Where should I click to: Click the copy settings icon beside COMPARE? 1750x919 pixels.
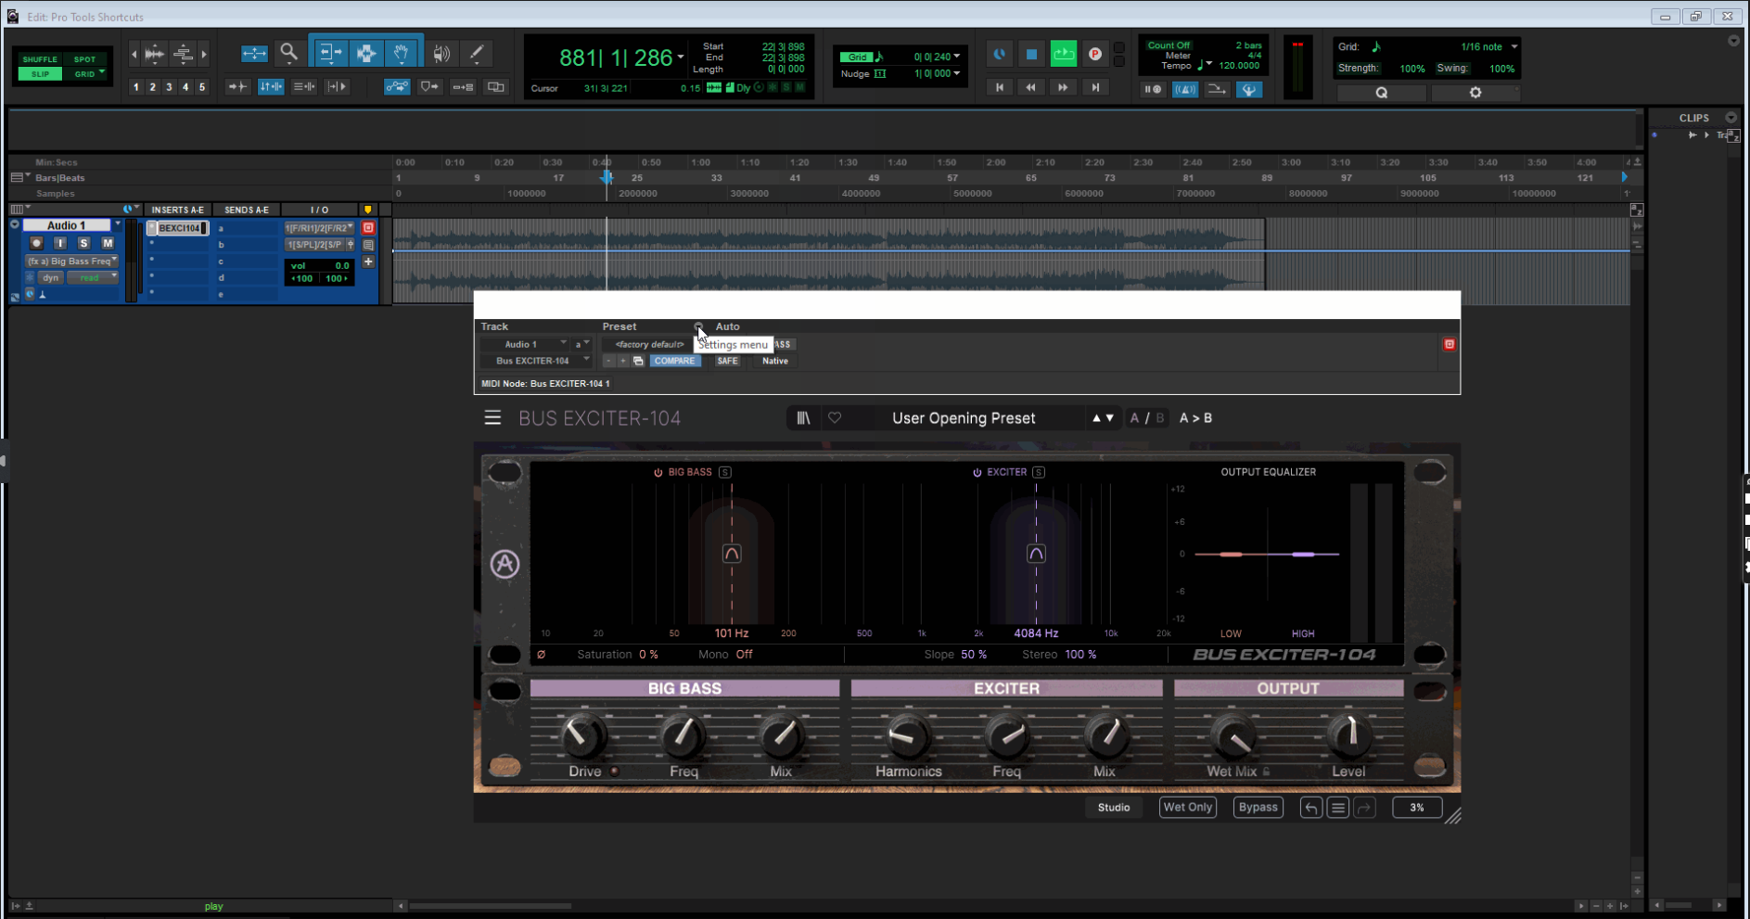point(638,361)
